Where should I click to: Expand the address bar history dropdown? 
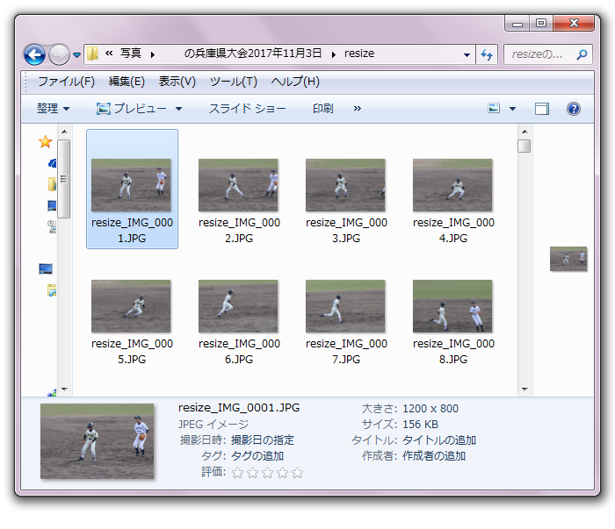467,54
